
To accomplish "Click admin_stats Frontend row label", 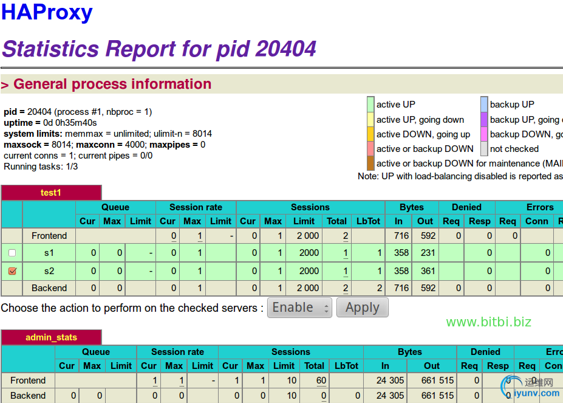I will pyautogui.click(x=28, y=381).
